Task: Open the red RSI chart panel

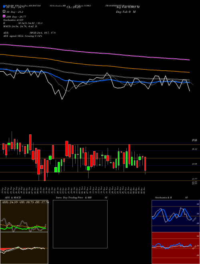Action: pos(176,248)
